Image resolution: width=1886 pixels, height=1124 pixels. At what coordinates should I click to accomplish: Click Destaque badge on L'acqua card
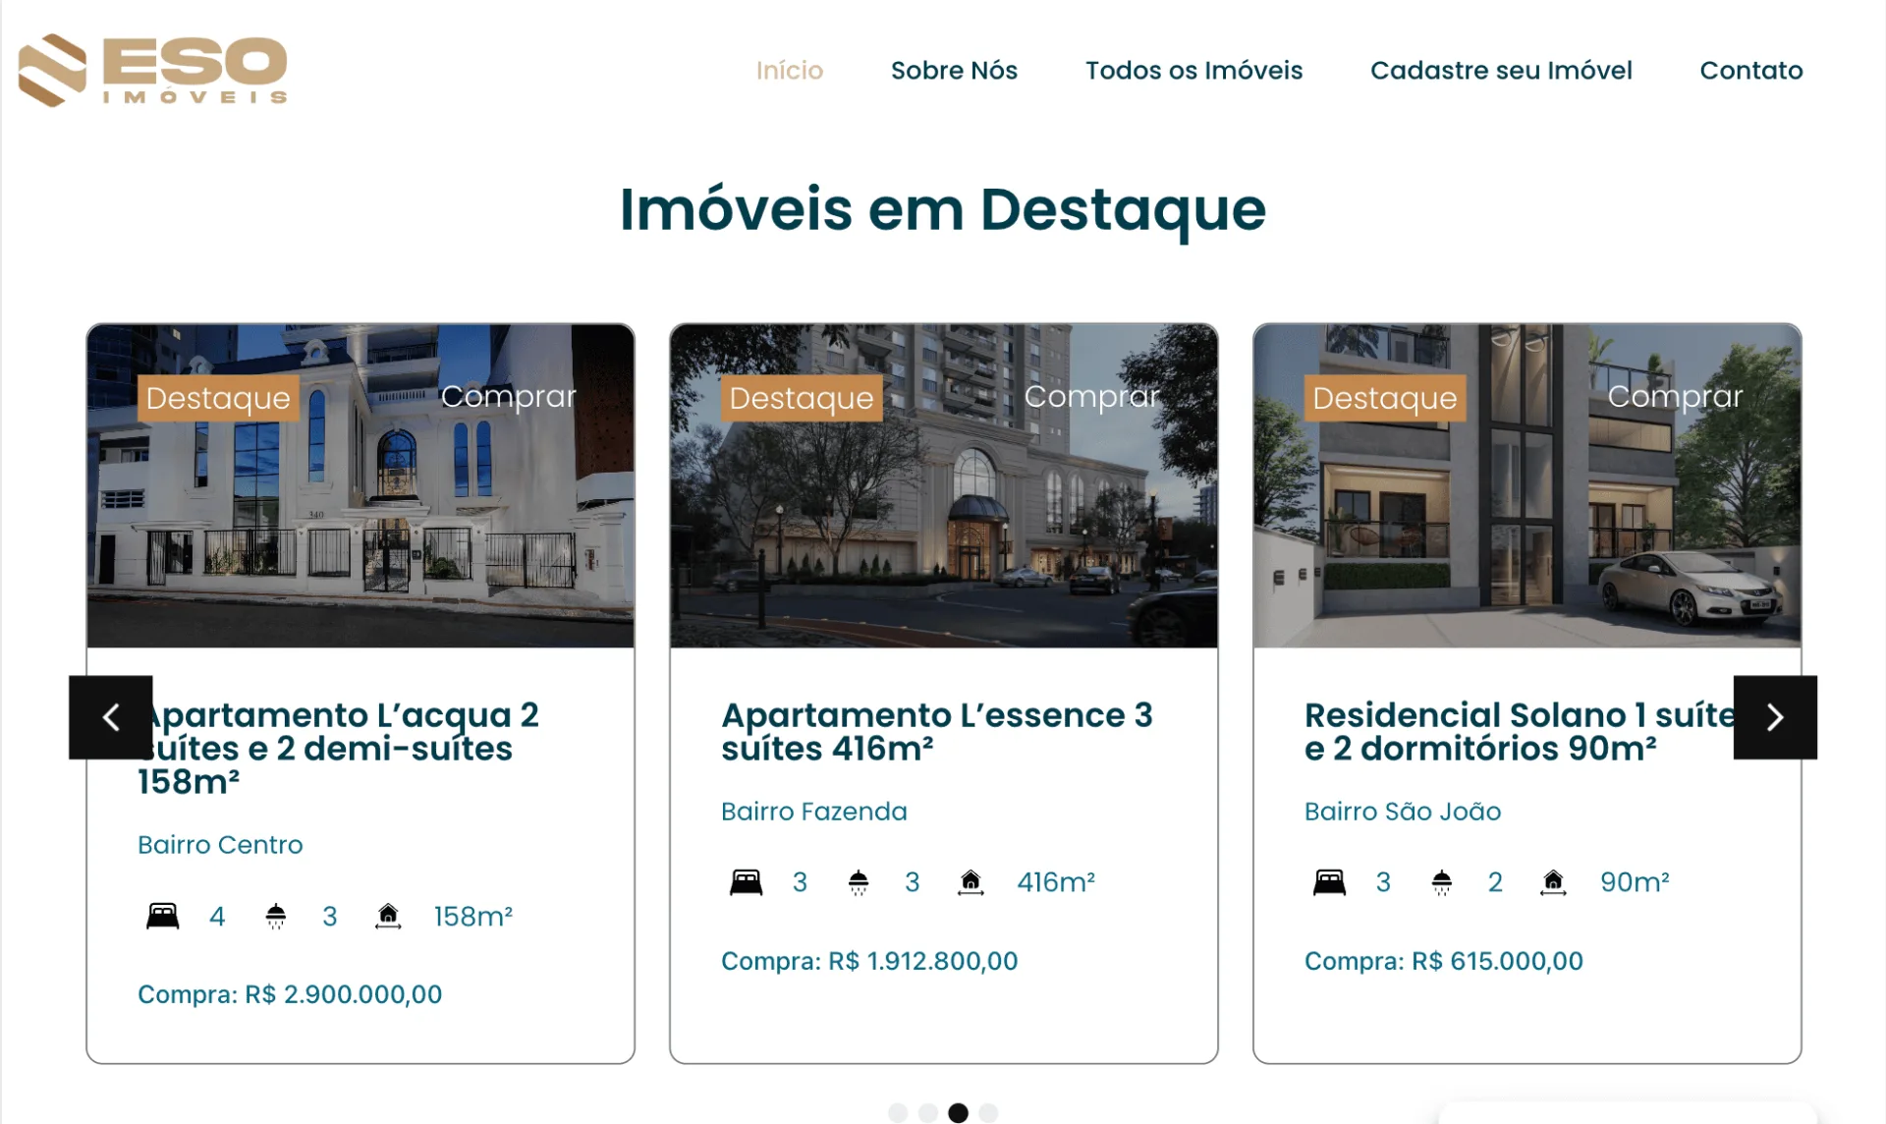coord(218,398)
